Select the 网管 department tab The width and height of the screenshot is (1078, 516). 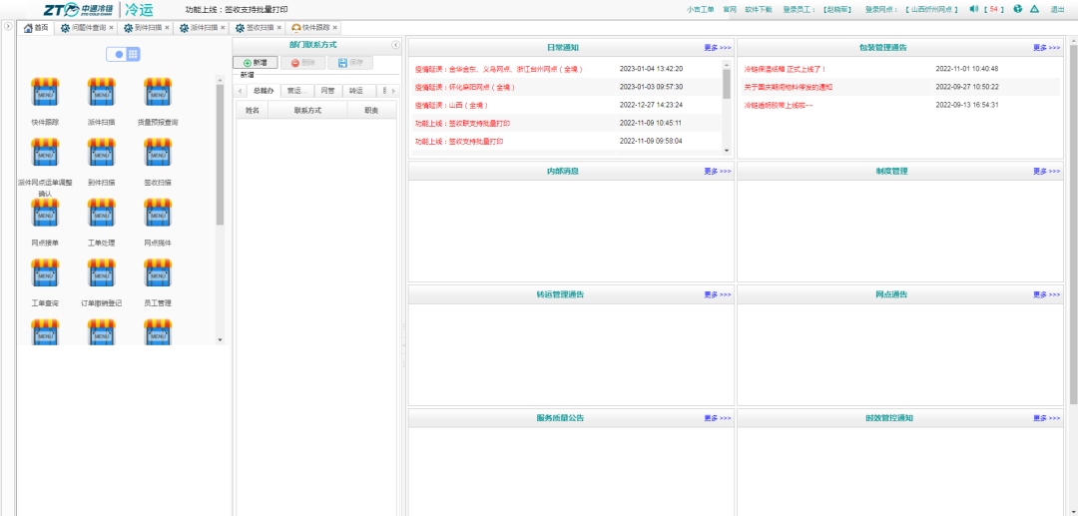click(x=328, y=91)
